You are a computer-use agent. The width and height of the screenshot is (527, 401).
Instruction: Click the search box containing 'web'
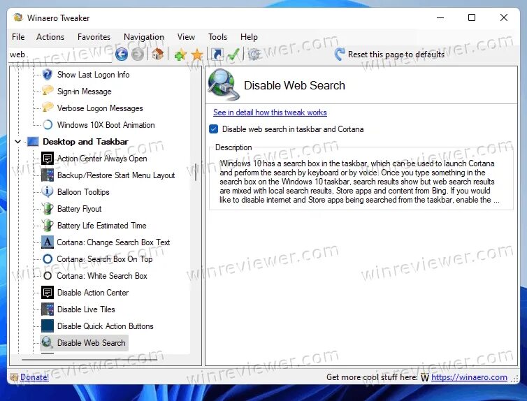pyautogui.click(x=60, y=54)
